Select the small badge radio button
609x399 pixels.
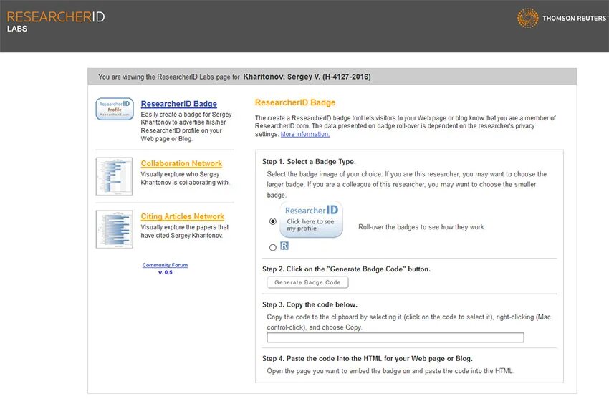coord(273,247)
